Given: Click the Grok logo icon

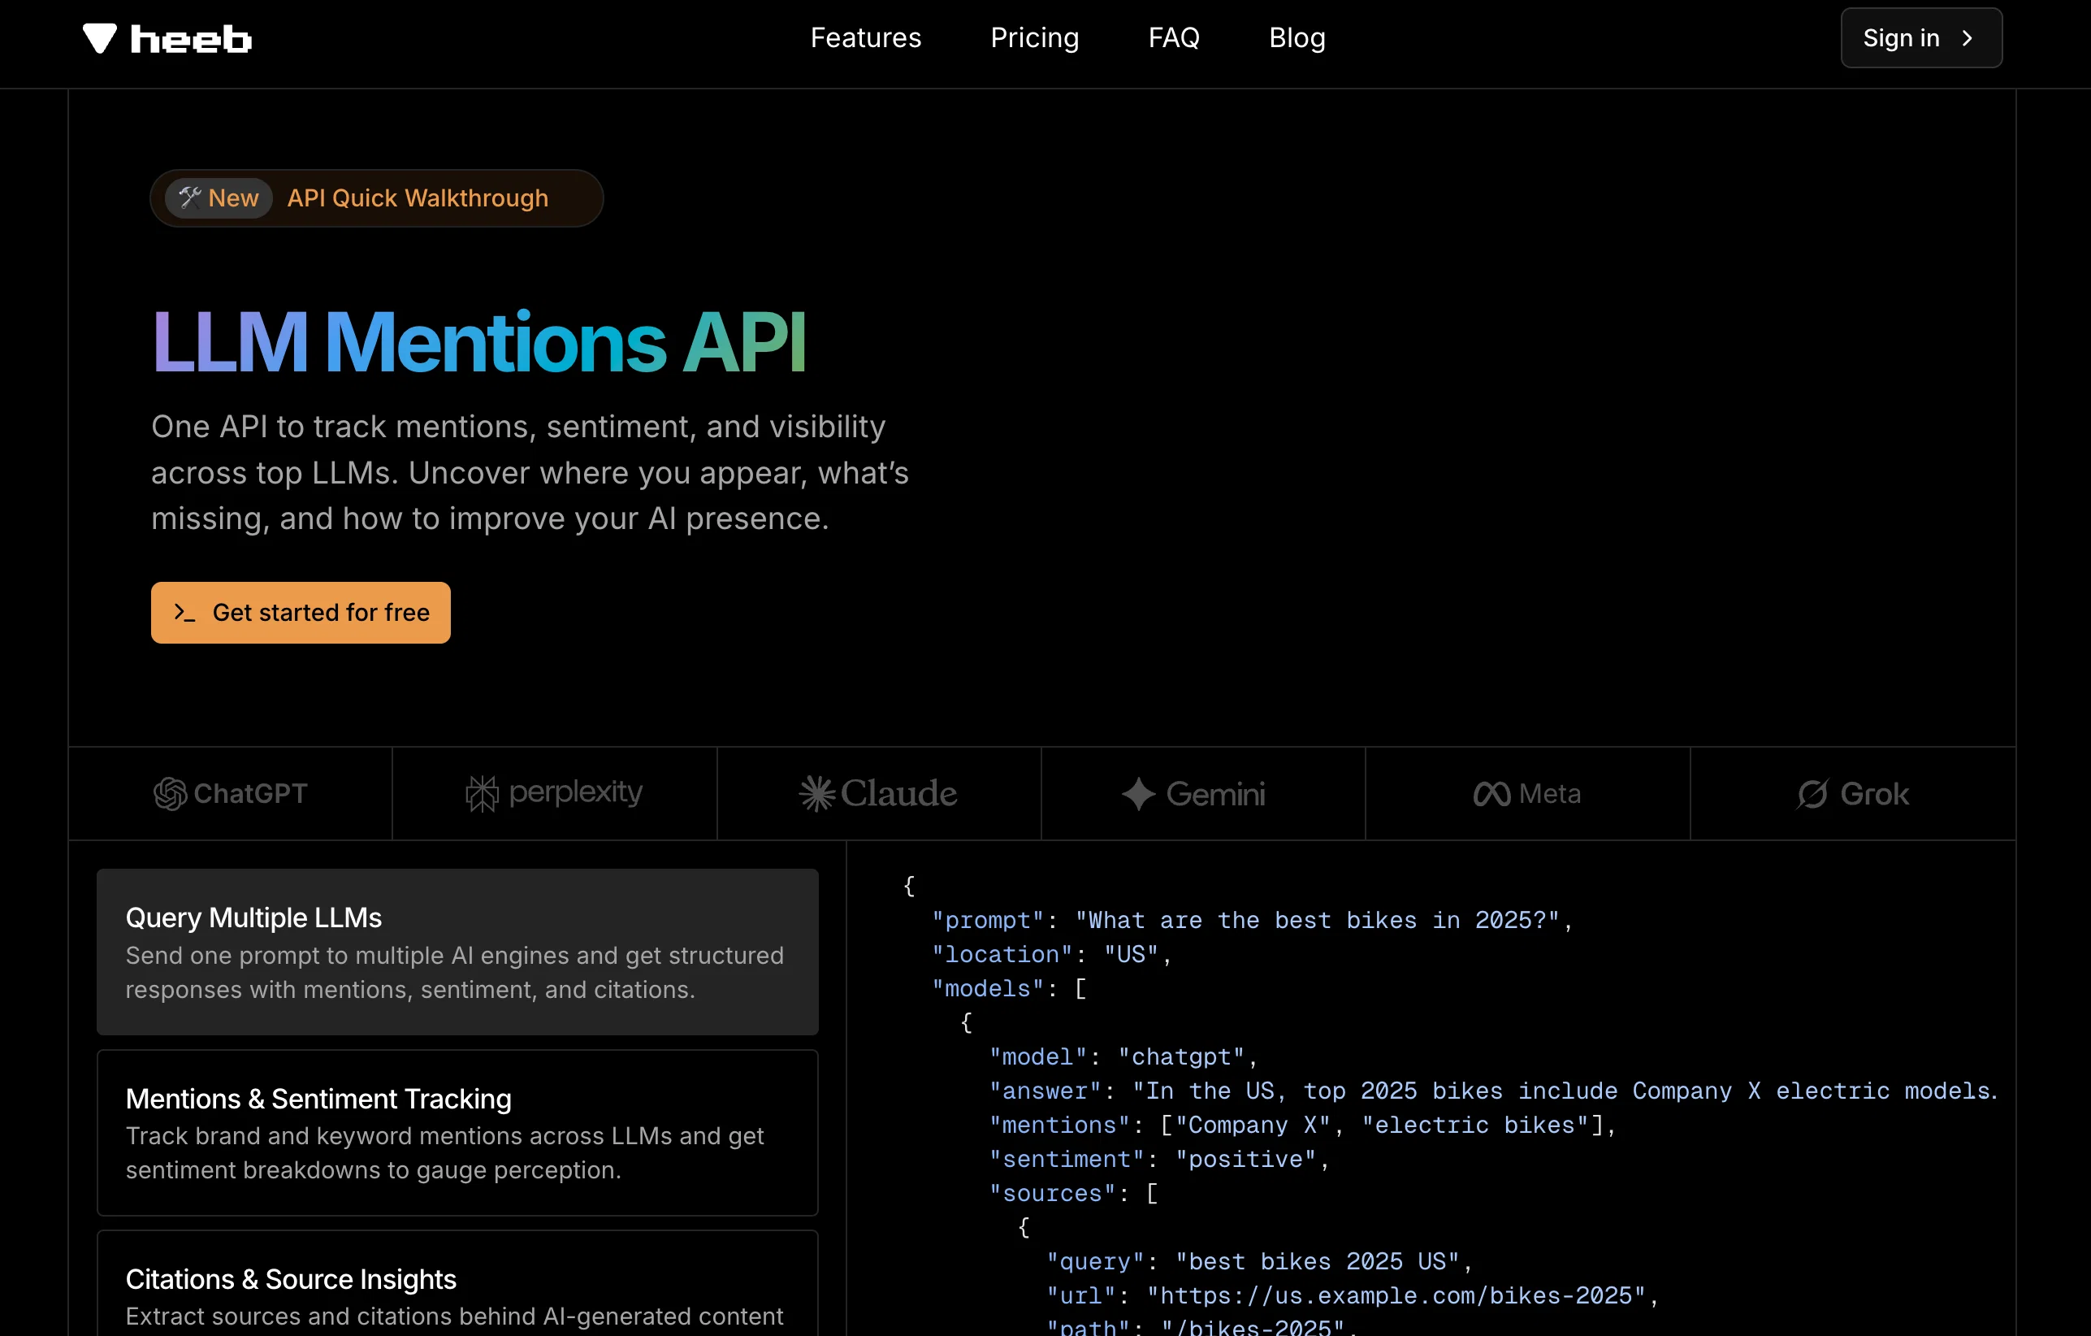Looking at the screenshot, I should [x=1813, y=794].
